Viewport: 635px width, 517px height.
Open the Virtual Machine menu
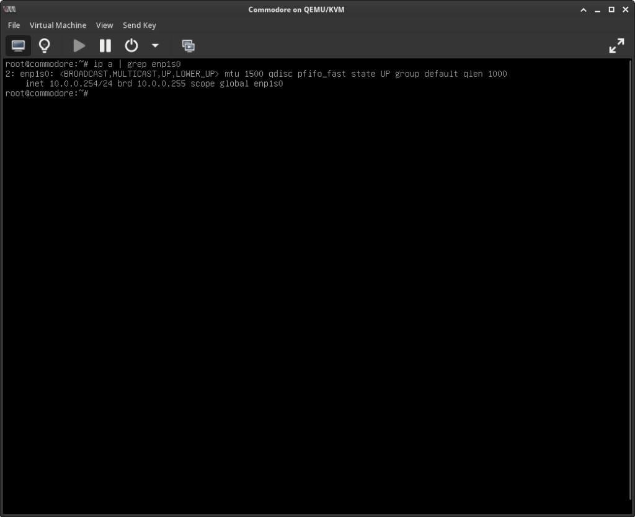tap(58, 25)
